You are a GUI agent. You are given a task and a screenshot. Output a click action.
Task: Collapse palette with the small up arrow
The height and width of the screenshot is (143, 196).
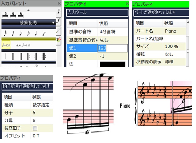pyautogui.click(x=29, y=10)
